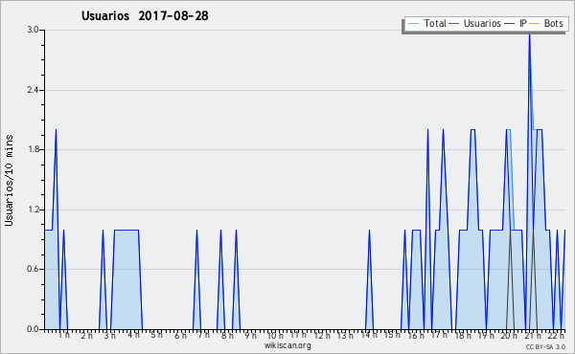Click the y-axis value 0.0
575x354 pixels.
click(x=33, y=329)
